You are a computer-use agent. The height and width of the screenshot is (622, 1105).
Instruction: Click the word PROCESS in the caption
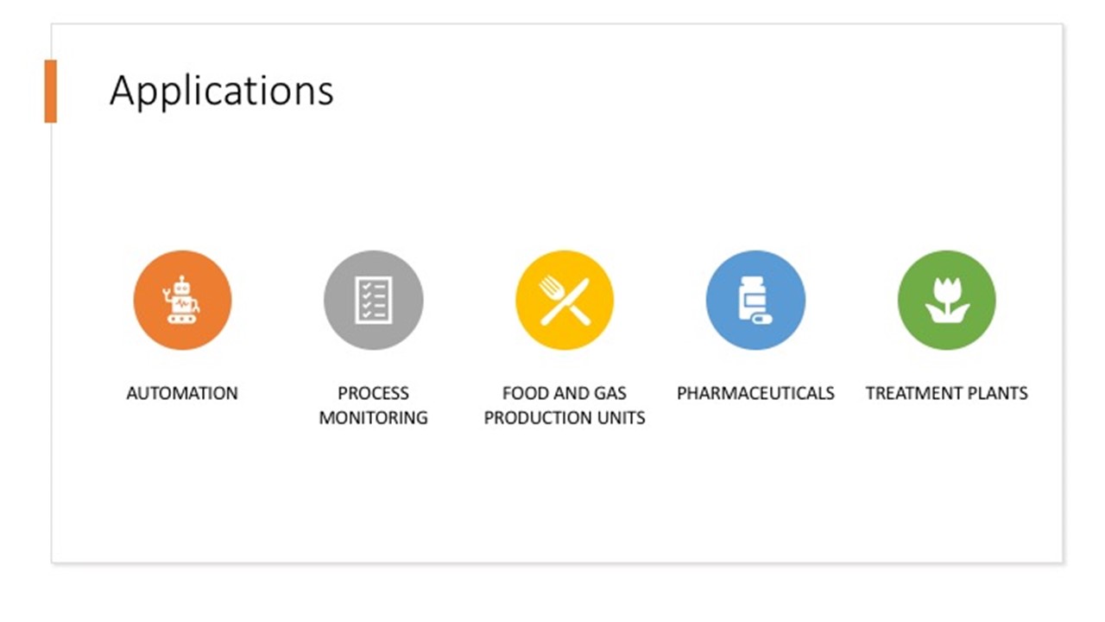tap(373, 393)
